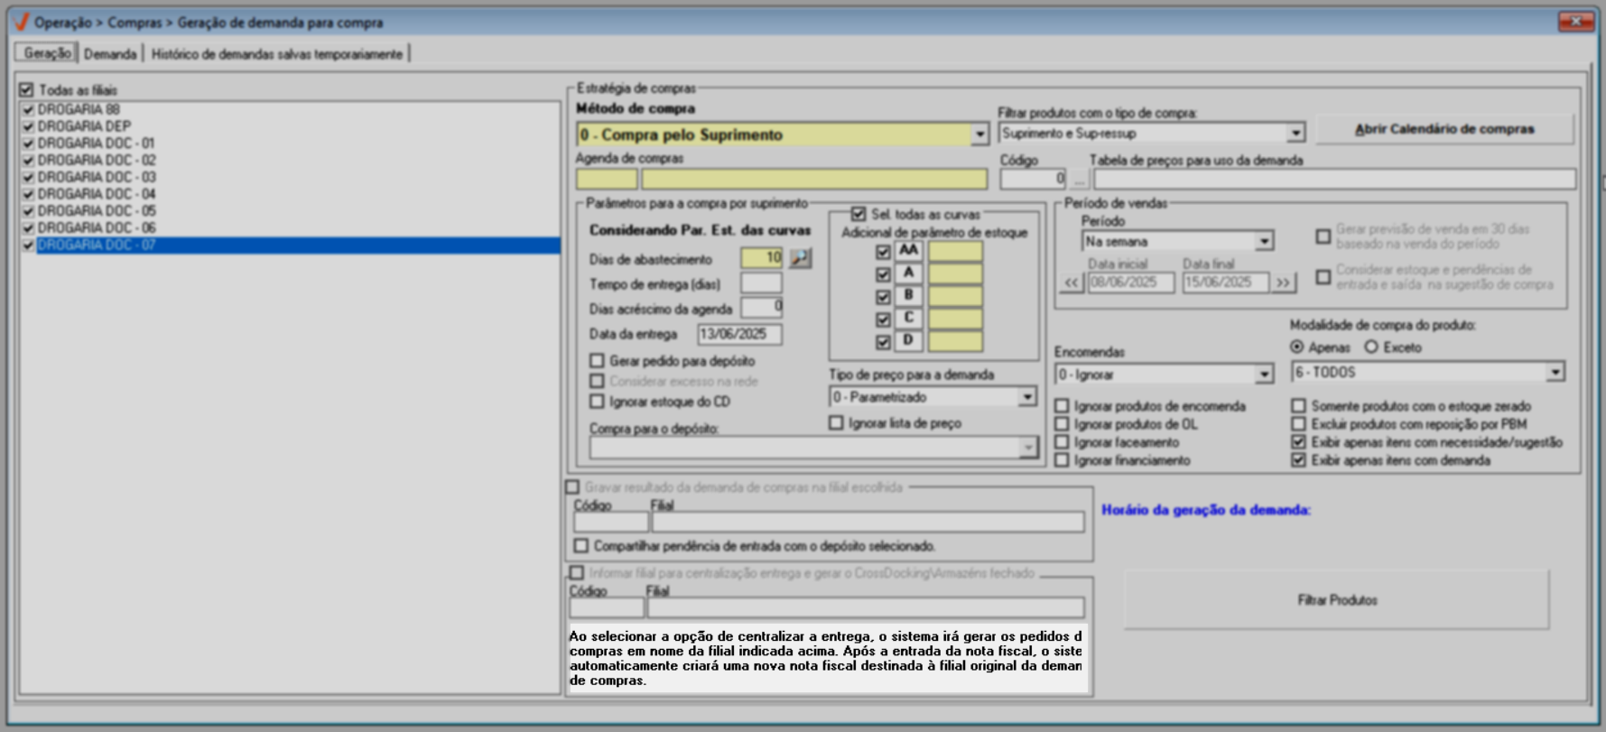The height and width of the screenshot is (732, 1606).
Task: Click the next period arrows button
Action: [1283, 283]
